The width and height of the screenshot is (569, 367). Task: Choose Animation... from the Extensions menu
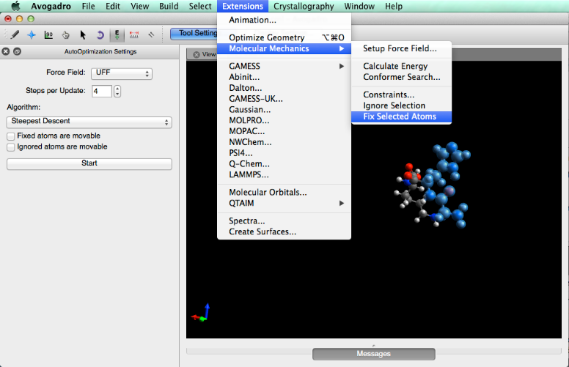click(x=284, y=20)
